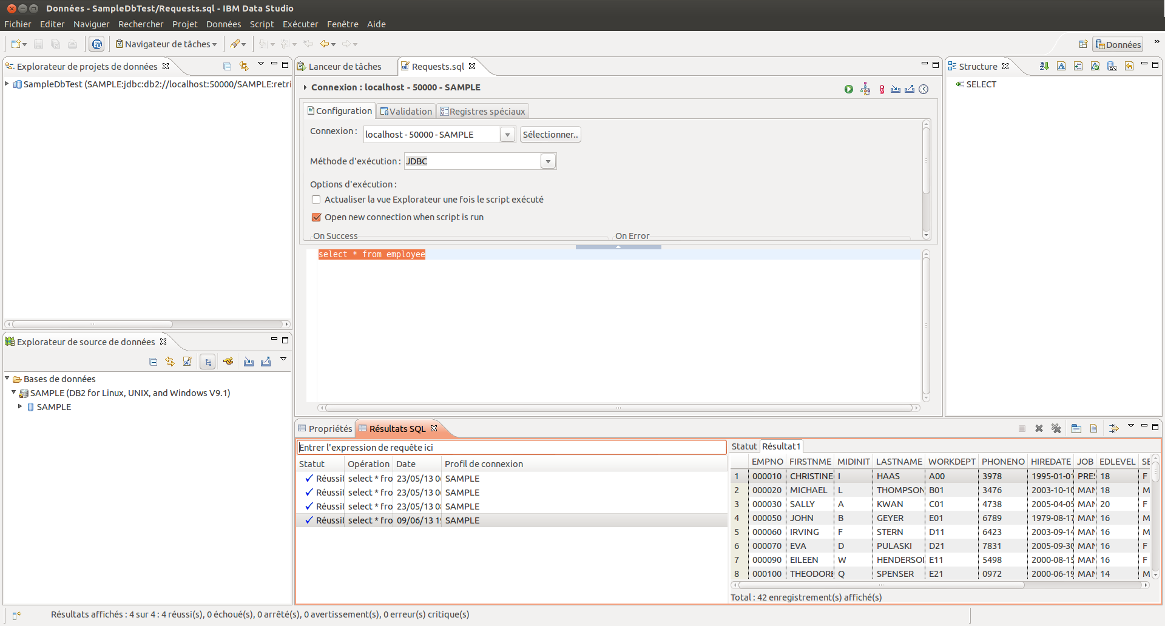Click the query expression filter field
Screen dimensions: 1165x626
click(511, 448)
